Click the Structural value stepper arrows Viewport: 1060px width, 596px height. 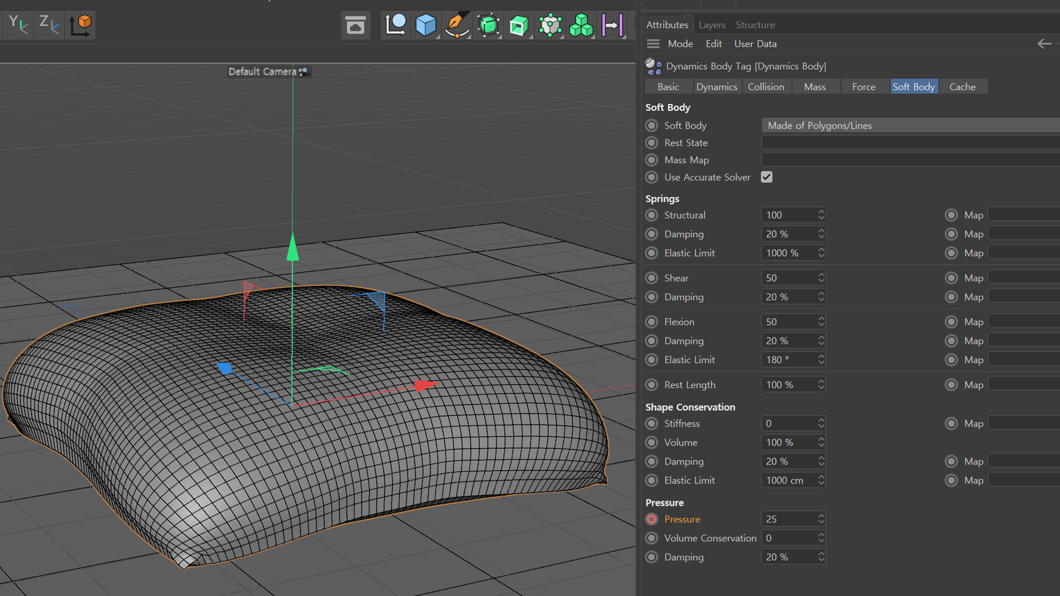821,215
